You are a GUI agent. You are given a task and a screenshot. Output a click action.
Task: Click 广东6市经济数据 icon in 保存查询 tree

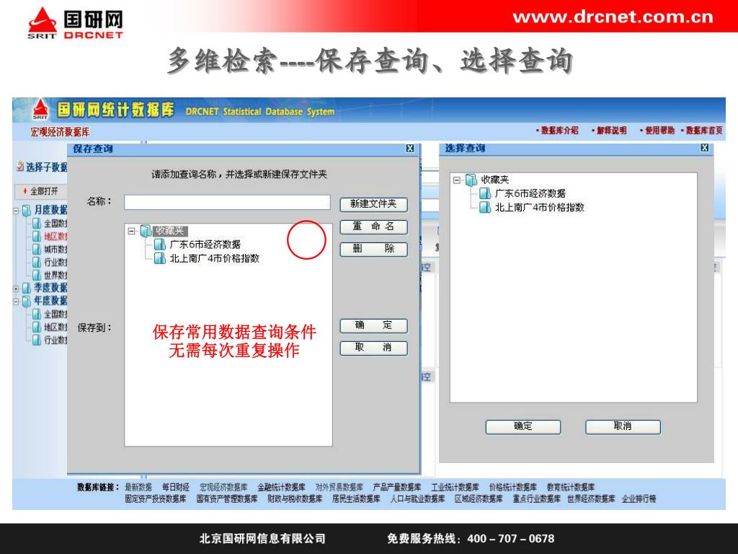coord(160,245)
